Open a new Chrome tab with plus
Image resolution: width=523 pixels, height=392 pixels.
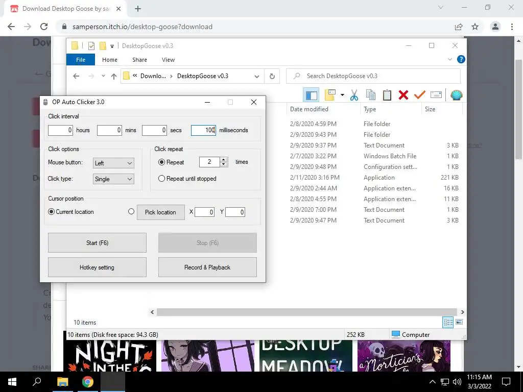(138, 9)
